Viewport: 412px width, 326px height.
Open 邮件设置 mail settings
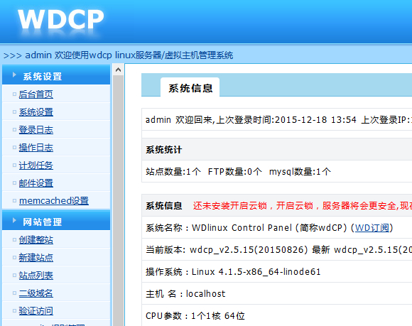36,183
